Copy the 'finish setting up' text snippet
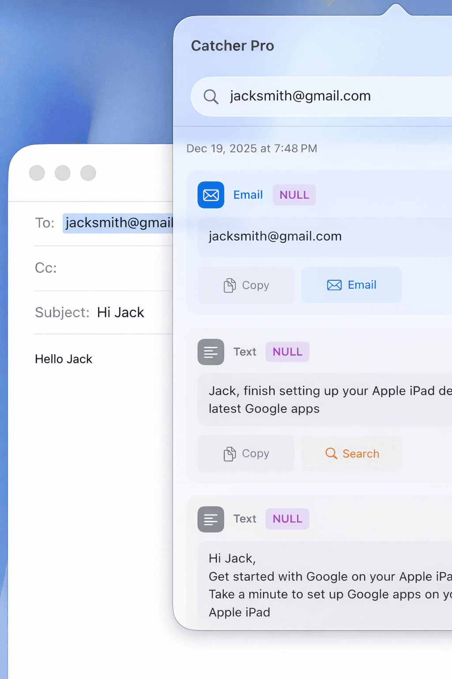 point(246,454)
